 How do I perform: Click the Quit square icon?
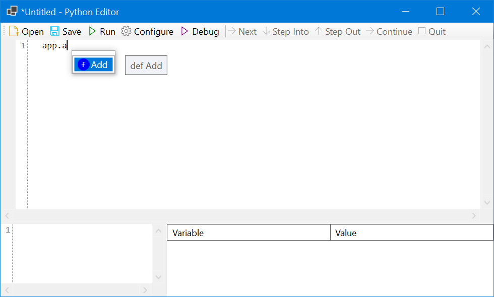[x=422, y=31]
